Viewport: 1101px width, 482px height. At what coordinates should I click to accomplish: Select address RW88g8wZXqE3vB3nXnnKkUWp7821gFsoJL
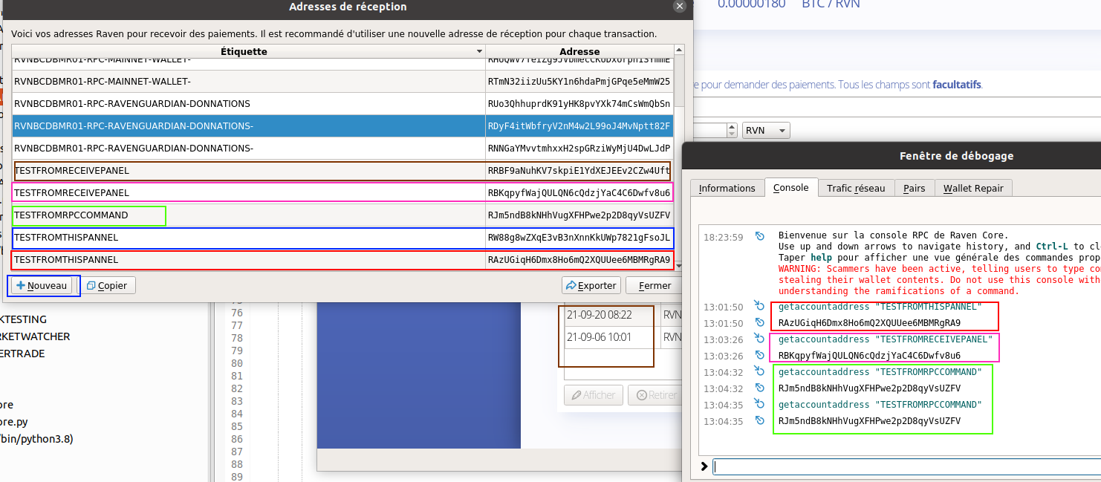tap(579, 238)
